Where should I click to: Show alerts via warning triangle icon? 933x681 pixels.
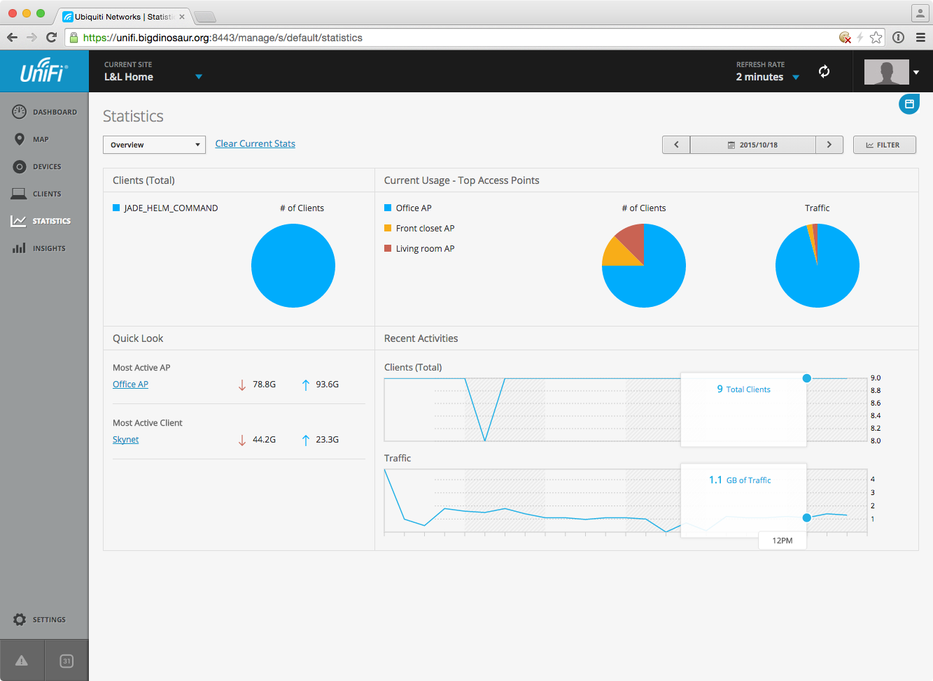[22, 661]
